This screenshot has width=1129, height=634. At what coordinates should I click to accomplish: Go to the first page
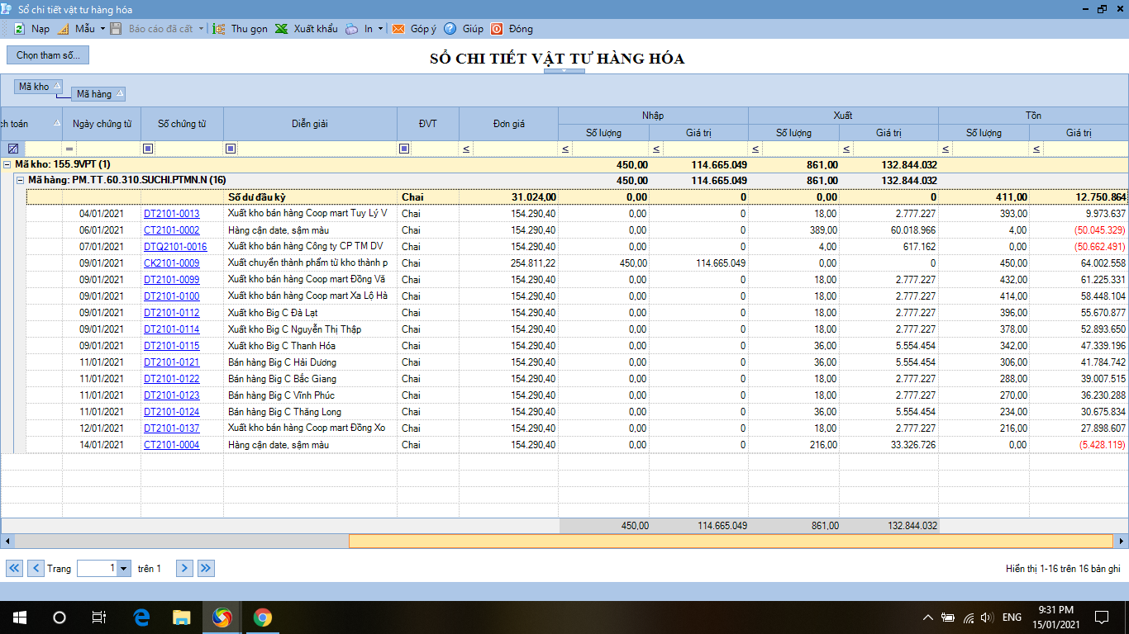pos(15,568)
